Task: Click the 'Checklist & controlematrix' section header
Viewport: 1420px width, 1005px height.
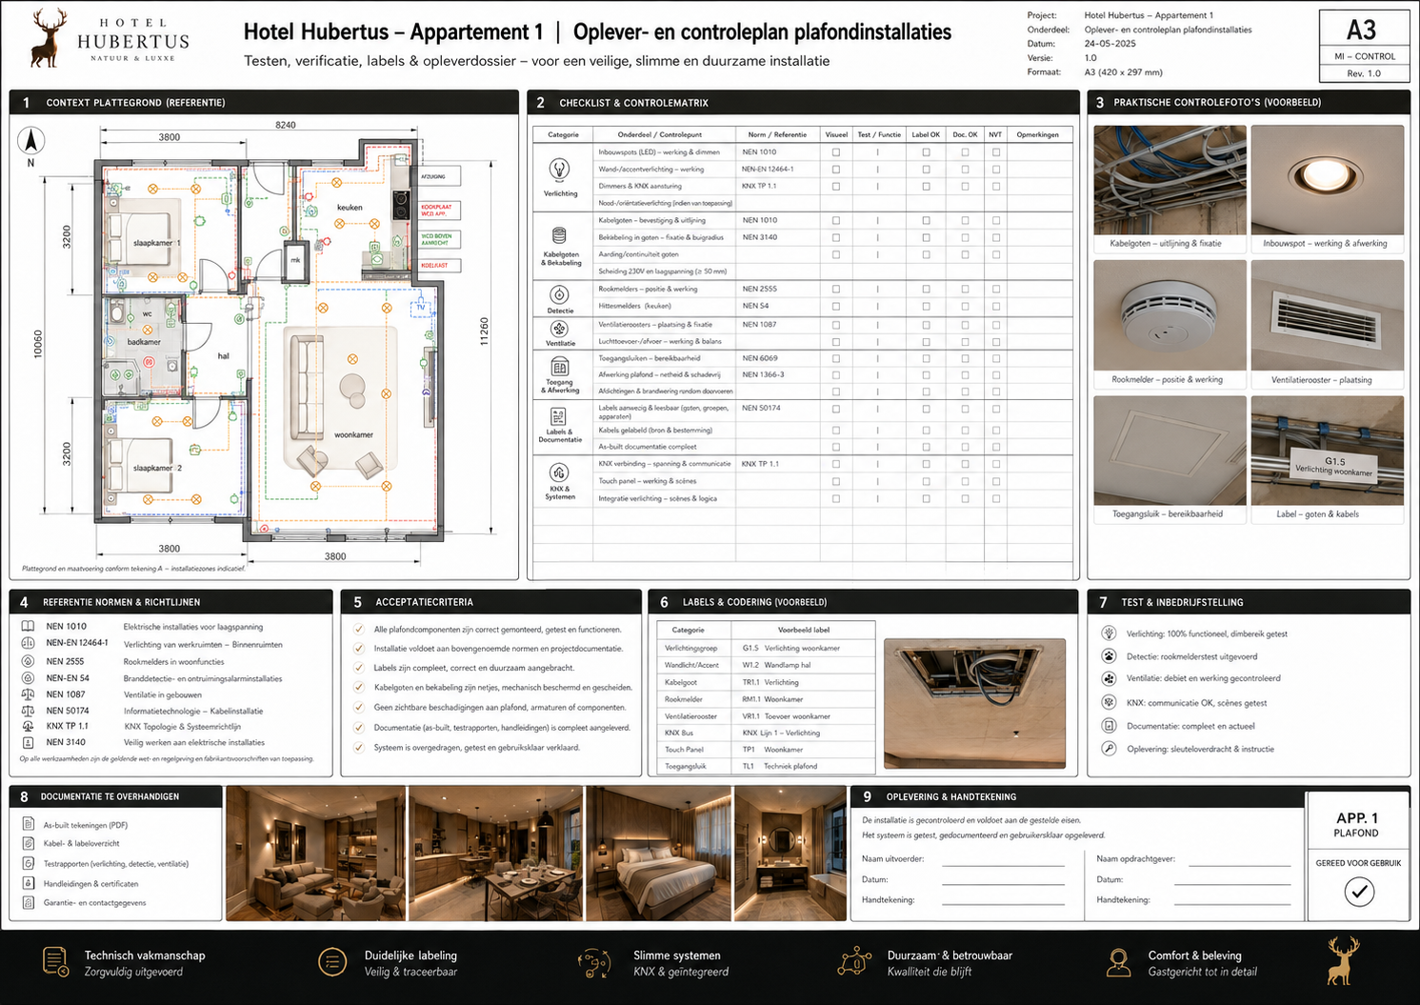Action: pos(803,102)
